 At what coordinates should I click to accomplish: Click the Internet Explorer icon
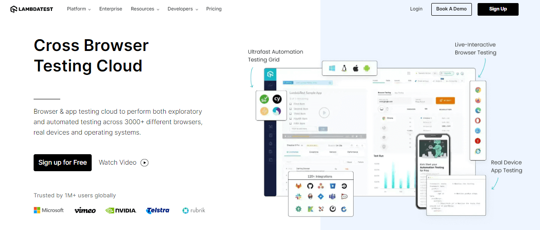point(478,151)
